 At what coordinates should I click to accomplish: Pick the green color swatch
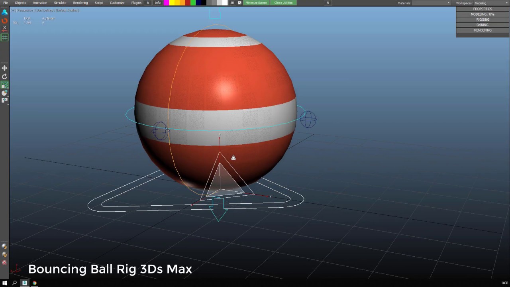[x=193, y=3]
